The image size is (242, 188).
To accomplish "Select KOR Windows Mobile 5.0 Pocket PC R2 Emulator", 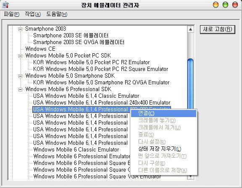I will pos(91,63).
